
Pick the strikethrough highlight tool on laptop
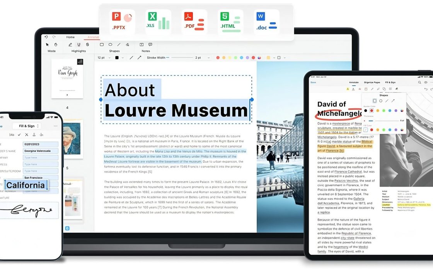[x=87, y=45]
